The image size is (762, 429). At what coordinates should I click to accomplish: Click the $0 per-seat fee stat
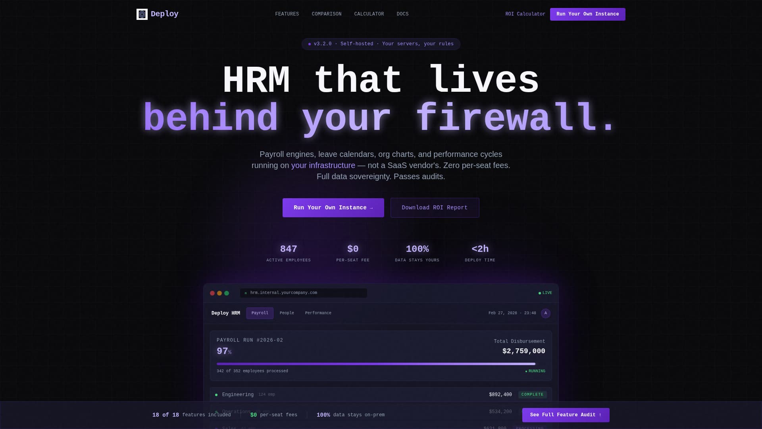click(352, 253)
